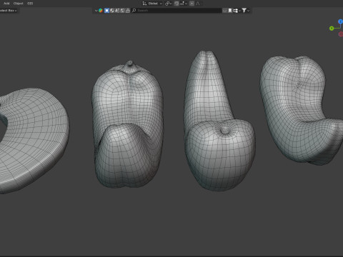Toggle the button right of the search field
Image resolution: width=343 pixels, height=257 pixels.
click(x=224, y=11)
